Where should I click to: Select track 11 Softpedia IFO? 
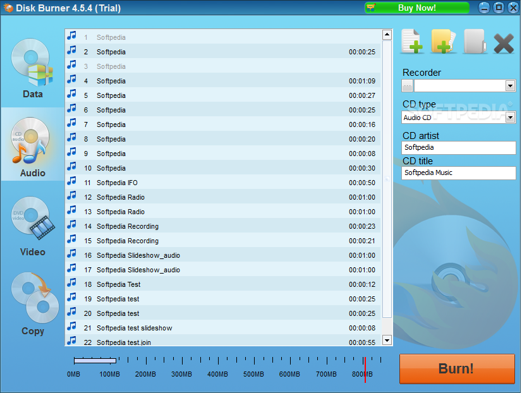coord(223,183)
